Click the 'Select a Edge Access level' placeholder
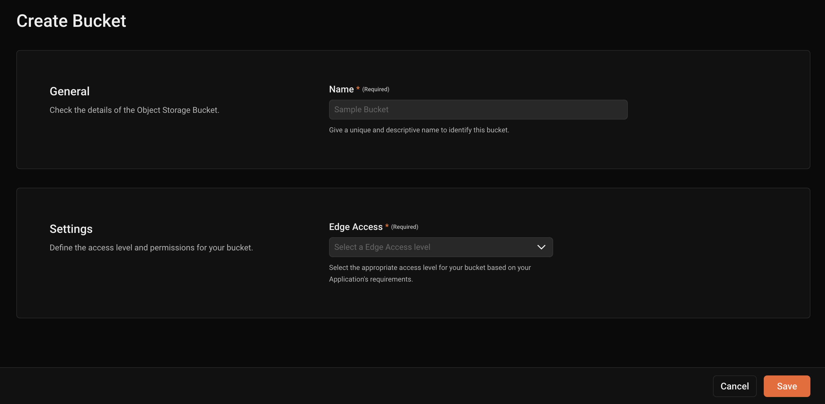825x404 pixels. point(382,247)
